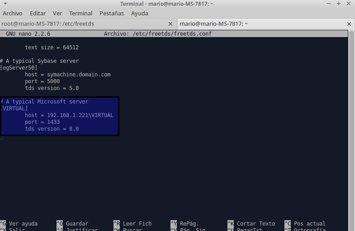Minimize the Terminal window

[x=328, y=4]
